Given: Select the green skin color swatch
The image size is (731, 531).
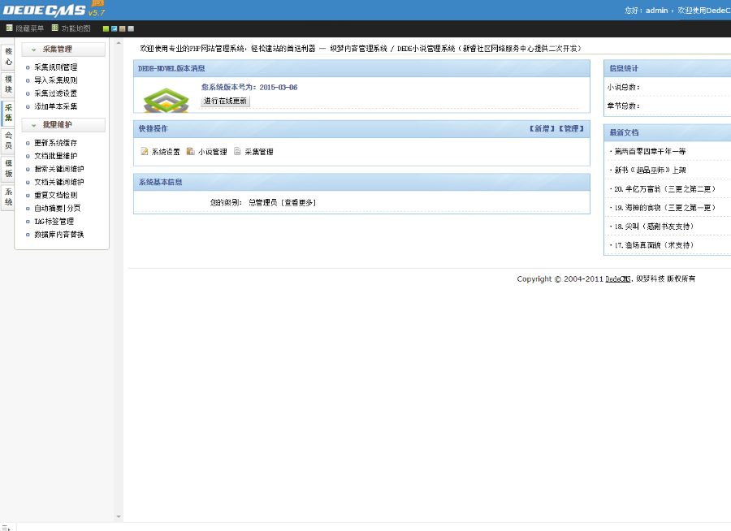Looking at the screenshot, I should coord(106,28).
